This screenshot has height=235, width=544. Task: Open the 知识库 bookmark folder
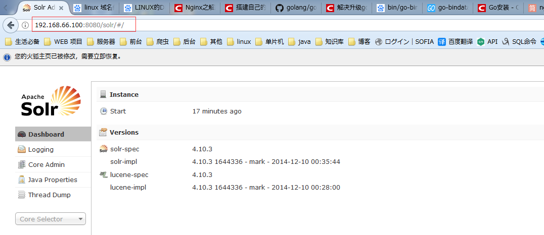coord(329,42)
